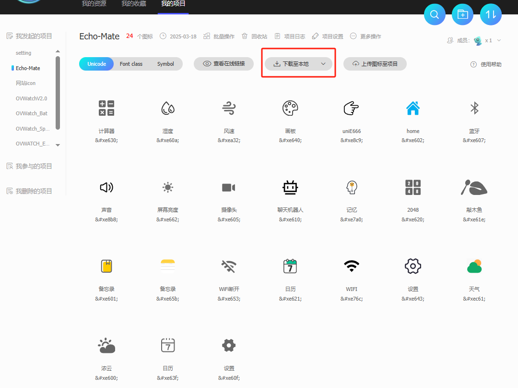Switch to Font class display mode
This screenshot has width=518, height=388.
point(131,64)
